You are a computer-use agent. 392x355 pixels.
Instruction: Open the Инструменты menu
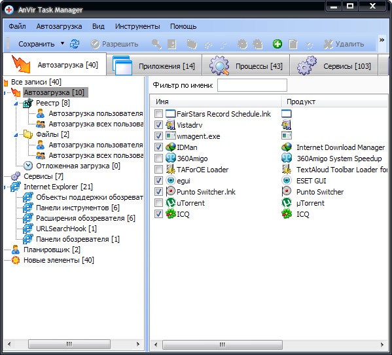(x=137, y=26)
